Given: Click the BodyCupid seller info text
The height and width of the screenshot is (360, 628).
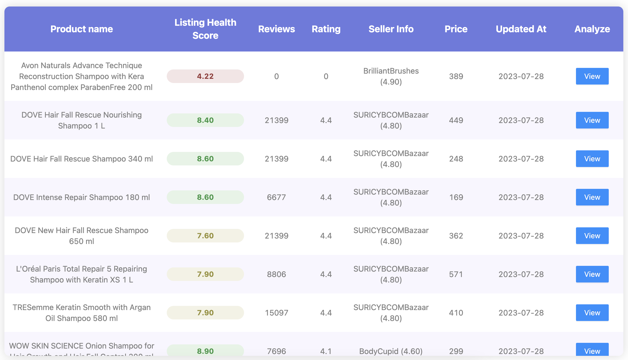Looking at the screenshot, I should click(x=391, y=351).
